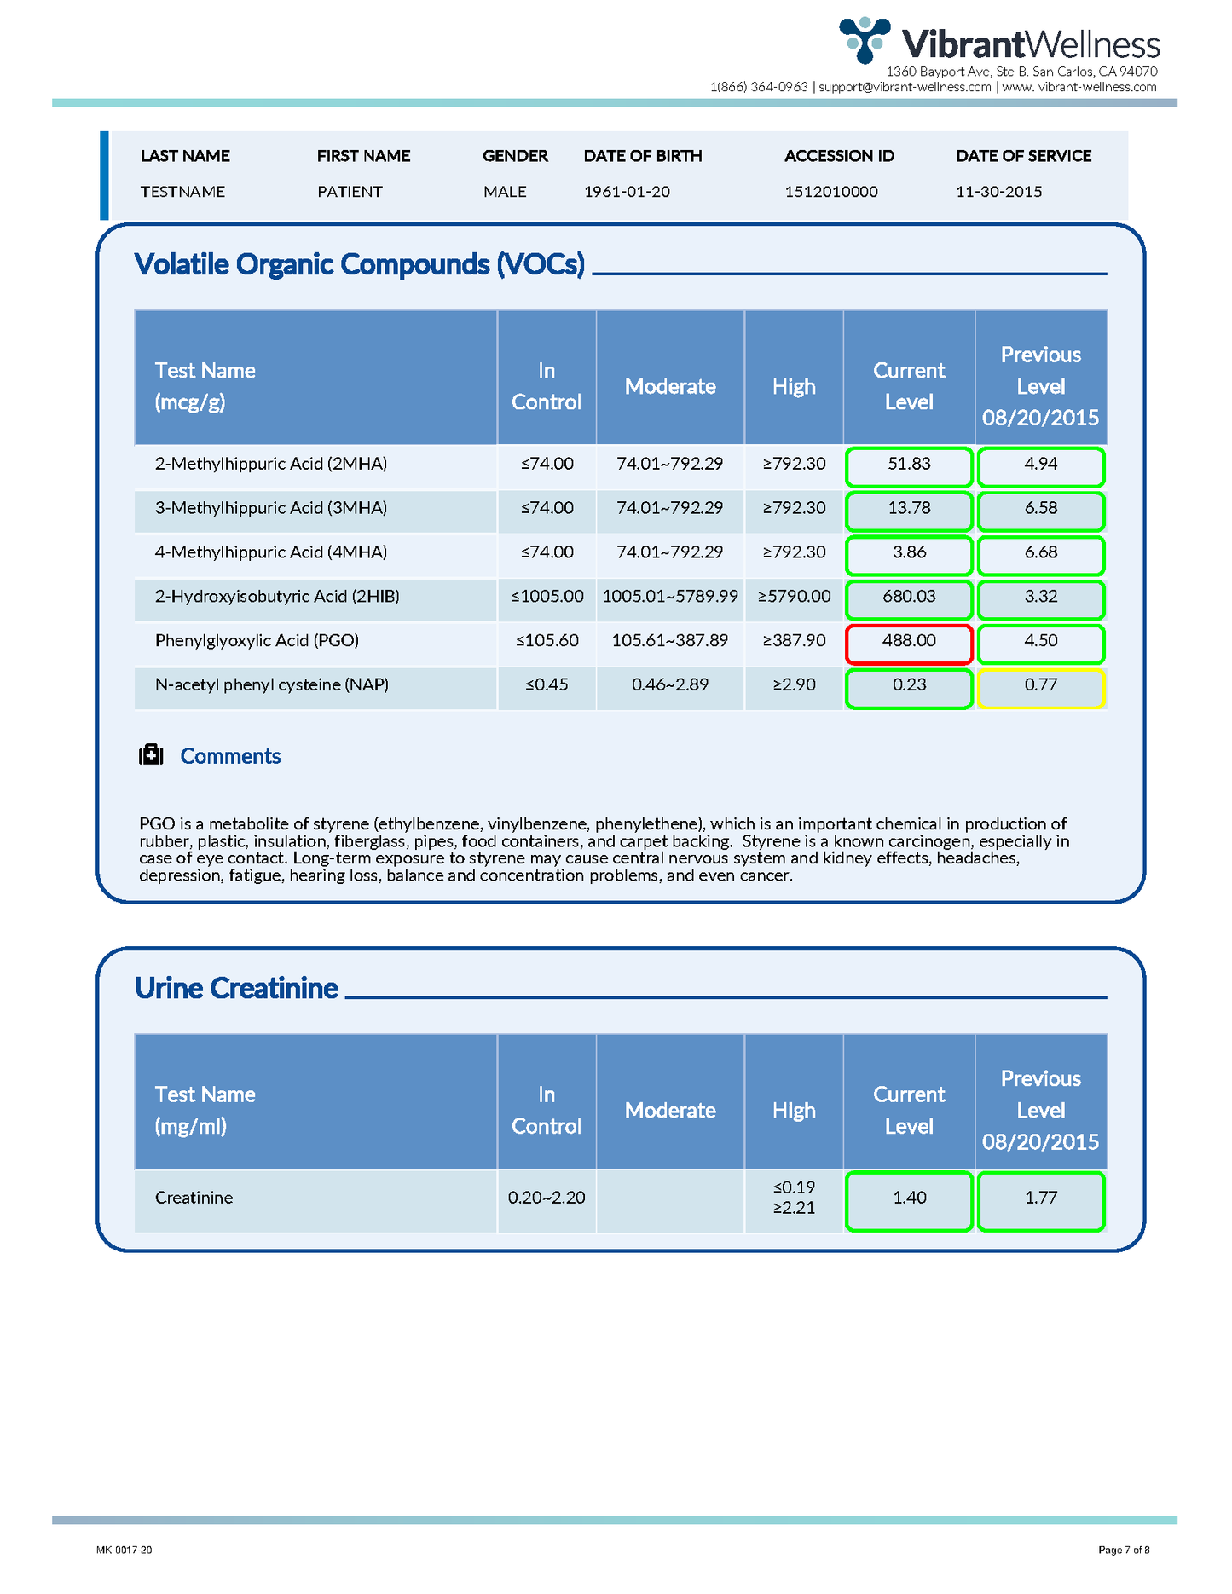Screen dimensions: 1232x1594
Task: Click the medical kit Comments icon
Action: coord(151,755)
